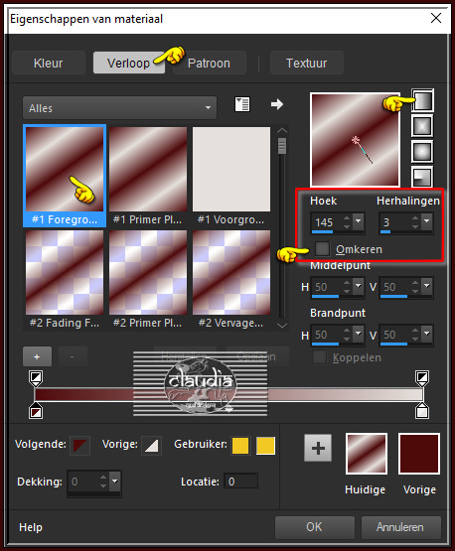
Task: Pick the first yellow Gebruiker swatch
Action: pyautogui.click(x=240, y=446)
